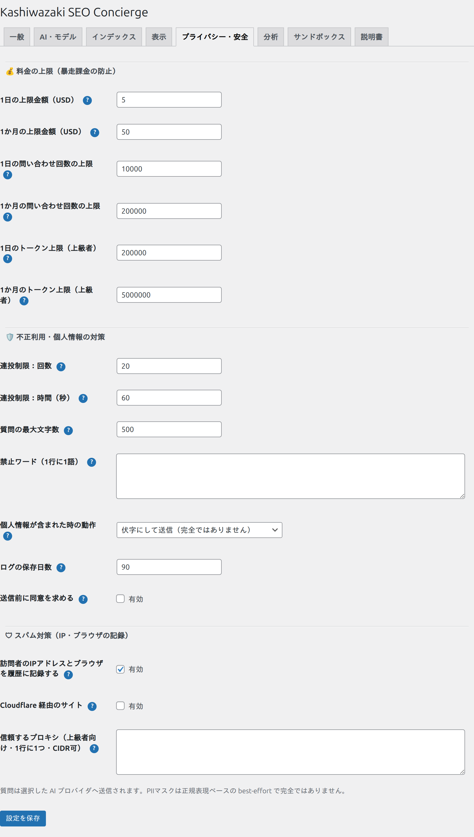Focus 連投制限：時間 field showing 60

tap(169, 398)
